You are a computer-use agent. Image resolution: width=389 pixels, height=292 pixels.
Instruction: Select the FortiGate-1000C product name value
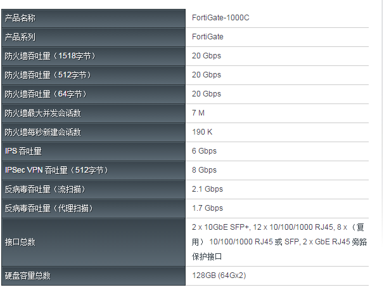click(220, 18)
